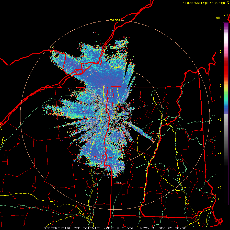Click the -7 value on color scale
The width and height of the screenshot is (230, 230).
coord(220,188)
